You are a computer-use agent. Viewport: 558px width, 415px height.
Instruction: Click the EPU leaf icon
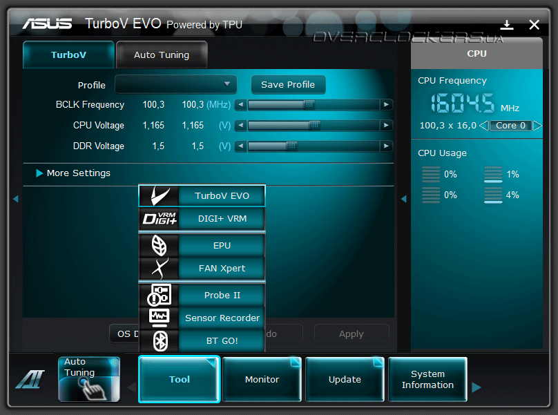(159, 246)
